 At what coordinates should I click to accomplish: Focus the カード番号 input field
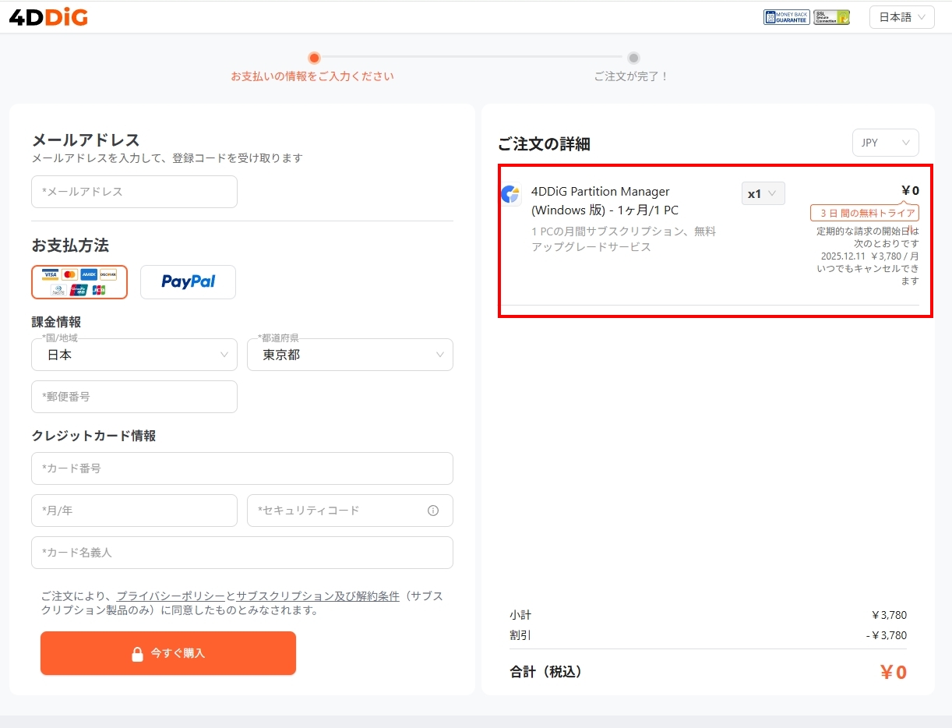click(x=242, y=468)
